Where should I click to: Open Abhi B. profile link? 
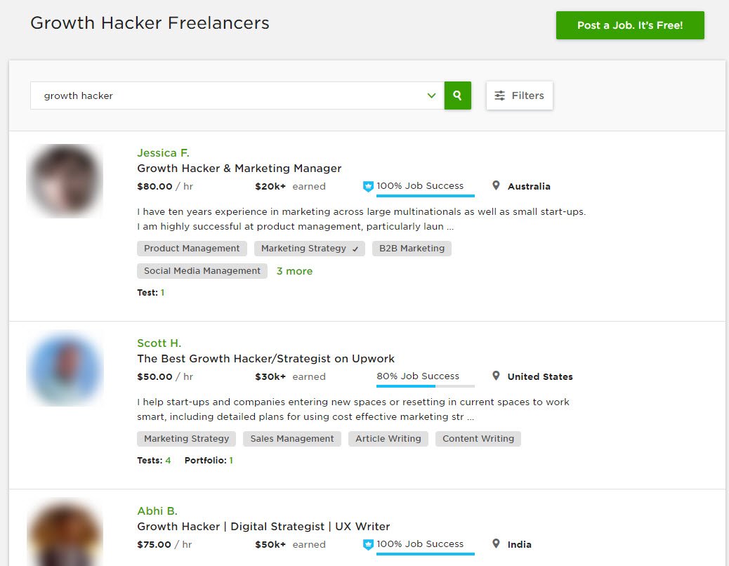(157, 511)
